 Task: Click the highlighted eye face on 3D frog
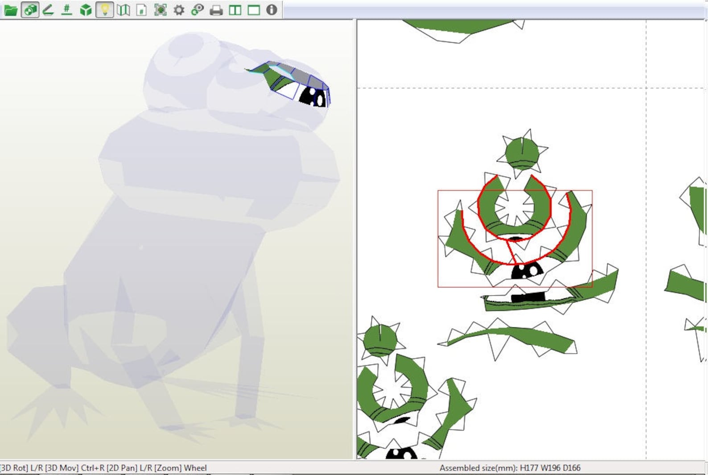pyautogui.click(x=312, y=97)
